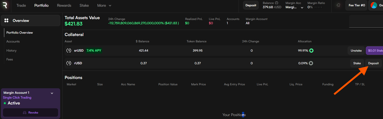Click the 7.4% APY badge

pos(94,51)
